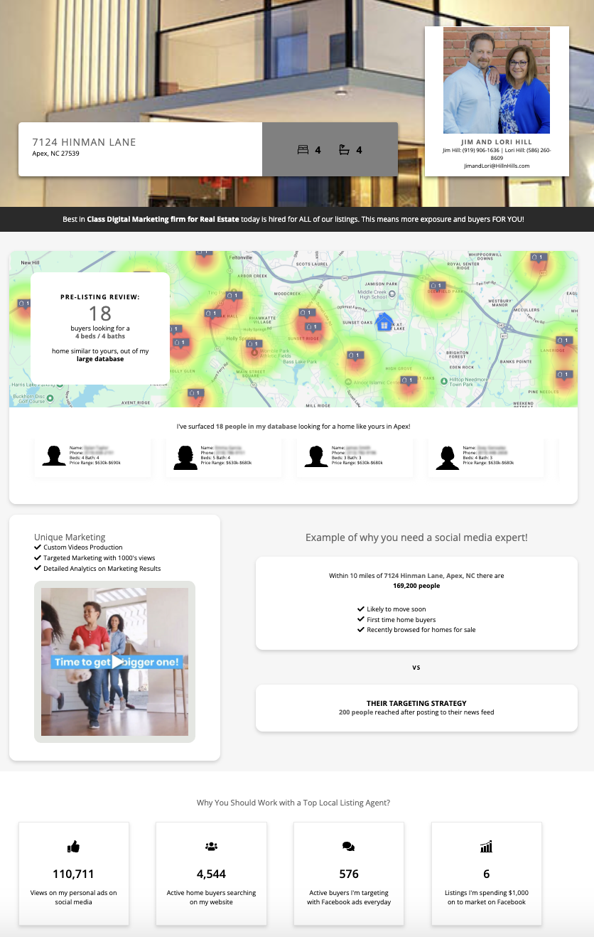Click the thumbs-up icon above 110,711

[x=73, y=846]
